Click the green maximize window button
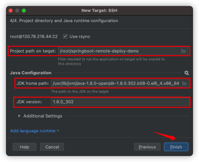The image size is (199, 162). [x=24, y=11]
